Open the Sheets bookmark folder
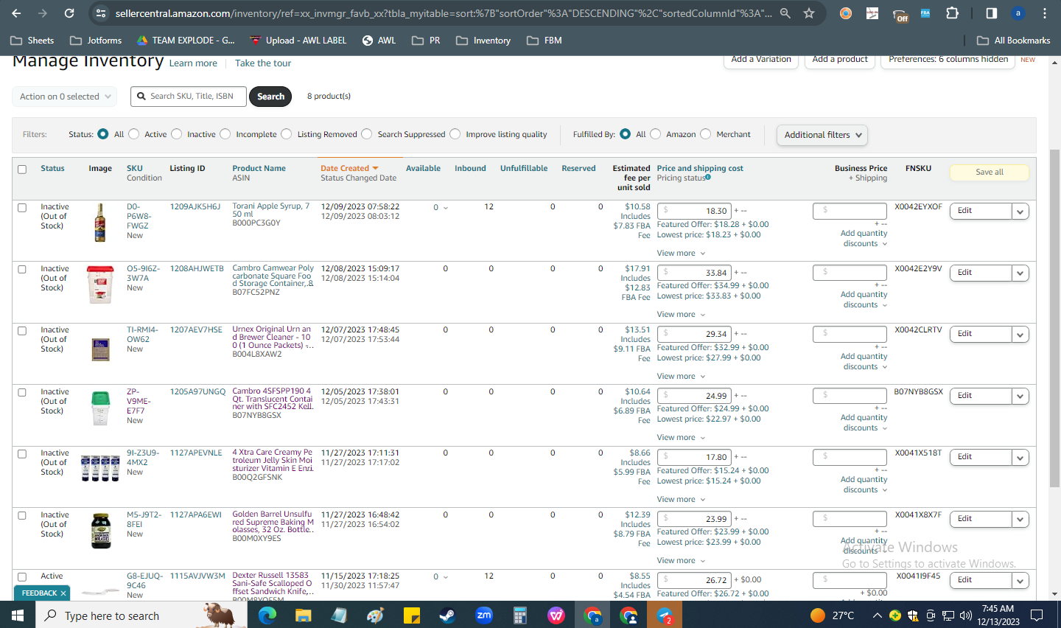Screen dimensions: 1061x628 [x=32, y=41]
